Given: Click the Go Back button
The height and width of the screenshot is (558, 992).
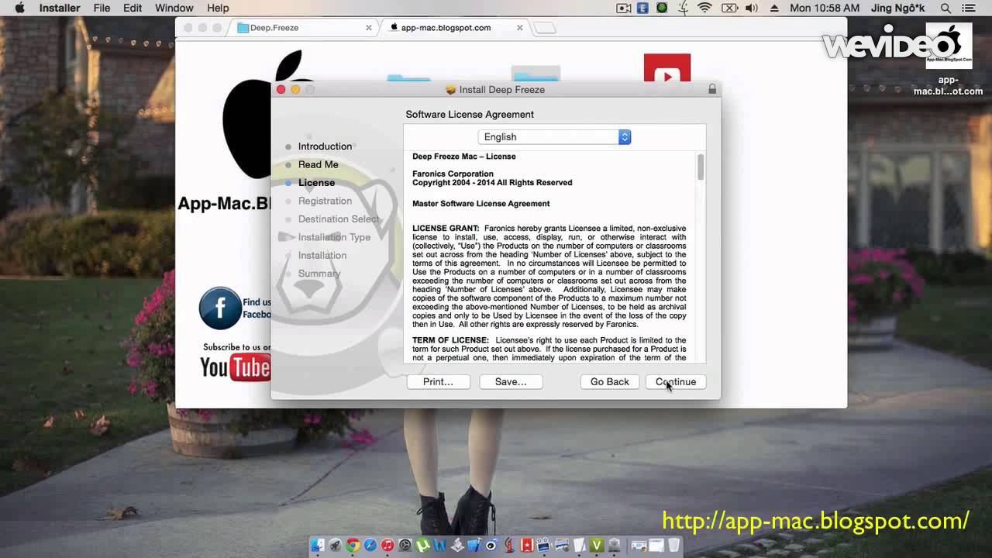Looking at the screenshot, I should point(610,381).
